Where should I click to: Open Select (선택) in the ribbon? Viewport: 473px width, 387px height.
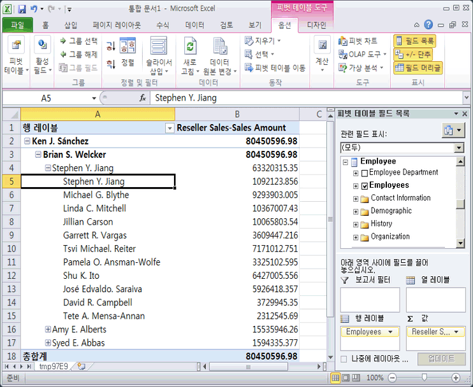(259, 55)
